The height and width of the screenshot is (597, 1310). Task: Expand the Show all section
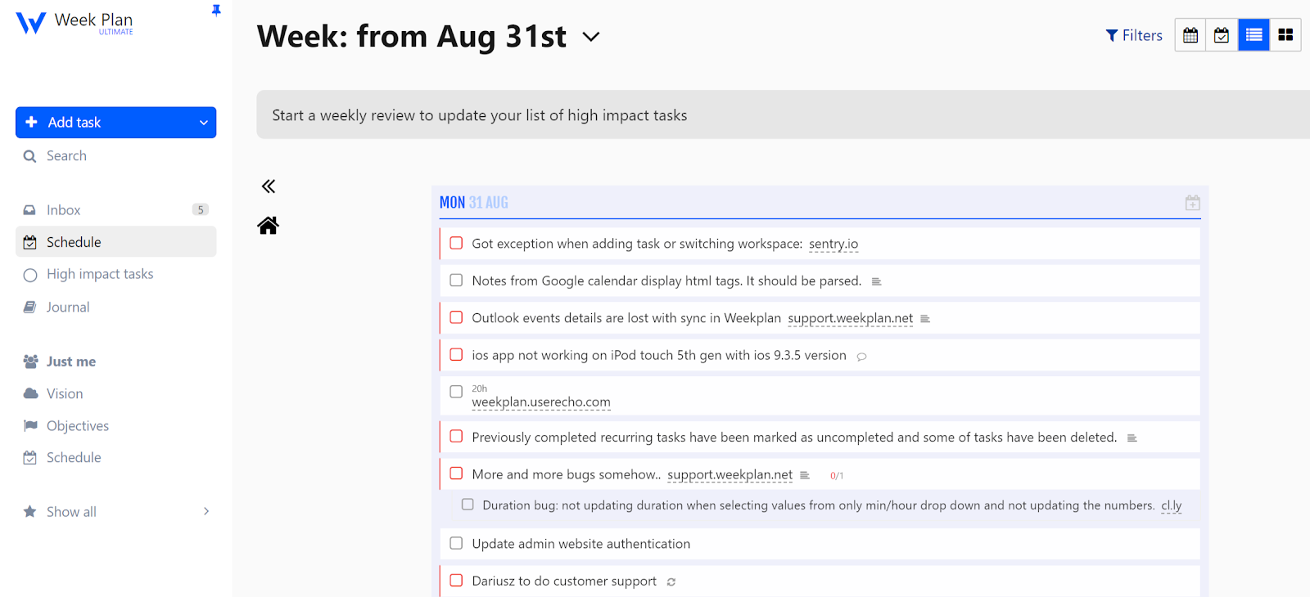click(206, 512)
